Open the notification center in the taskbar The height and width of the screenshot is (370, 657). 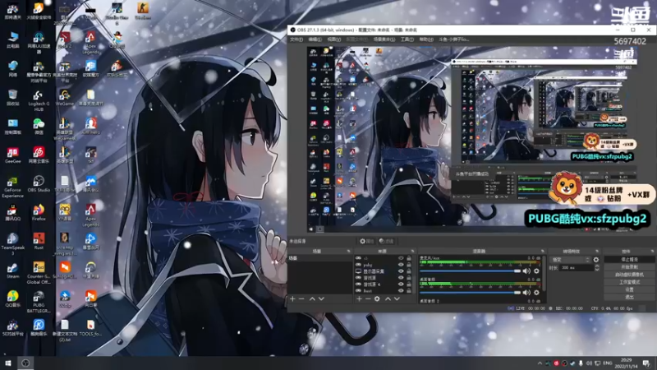pyautogui.click(x=647, y=363)
